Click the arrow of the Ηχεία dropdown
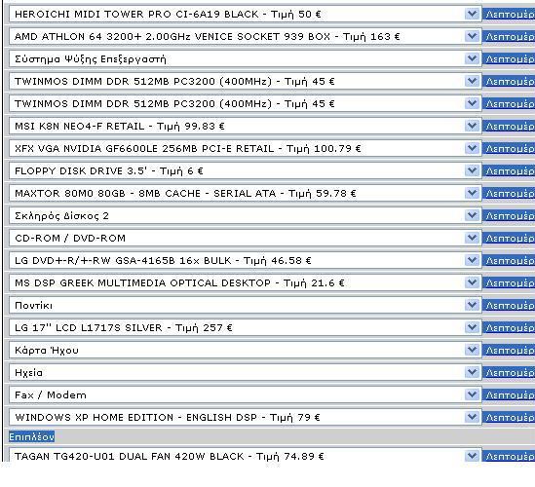This screenshot has width=535, height=487. 473,372
